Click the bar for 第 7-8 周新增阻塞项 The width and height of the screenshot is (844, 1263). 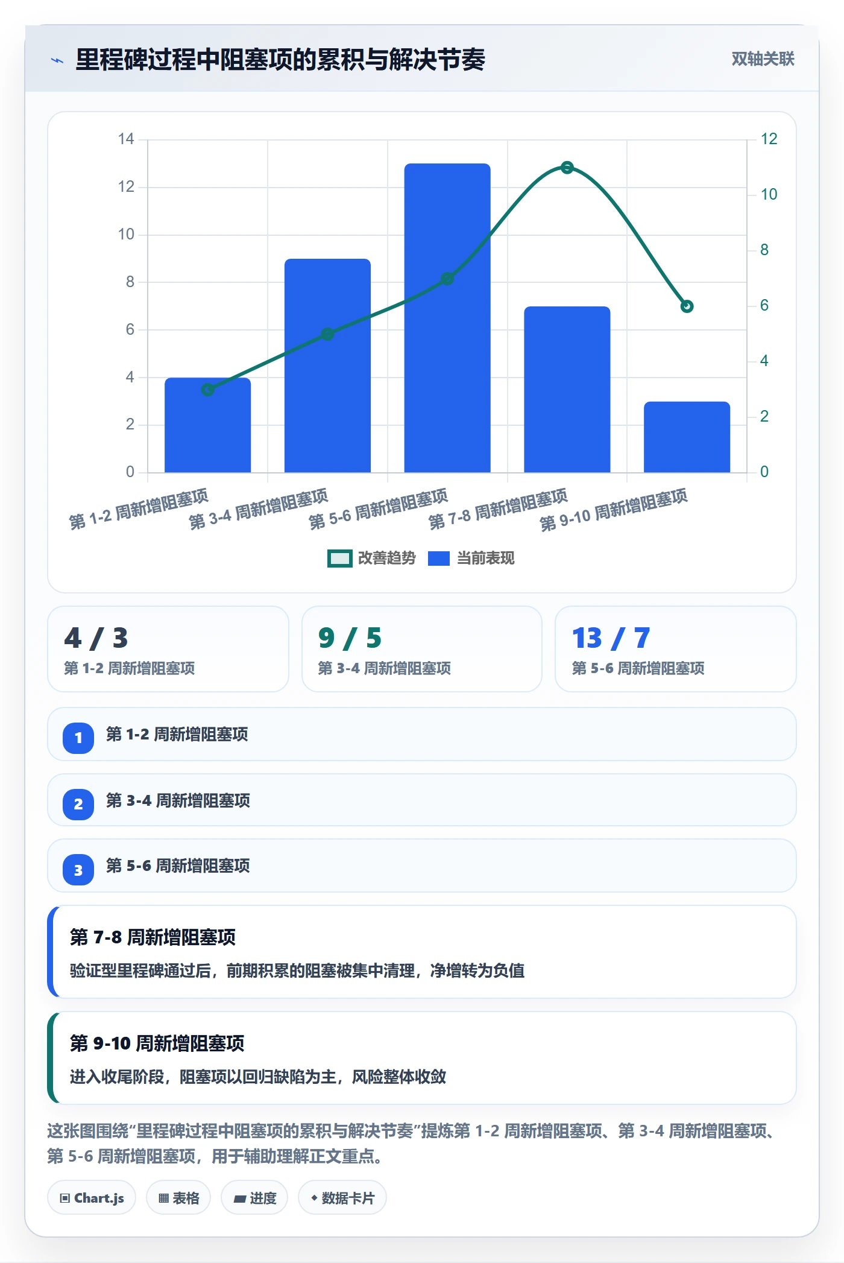pos(567,390)
